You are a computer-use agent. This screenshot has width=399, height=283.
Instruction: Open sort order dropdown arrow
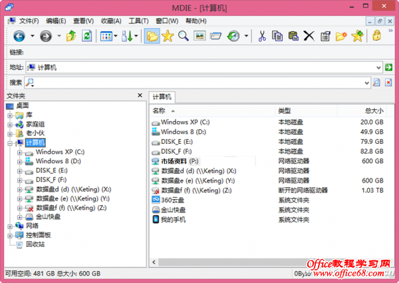136,36
